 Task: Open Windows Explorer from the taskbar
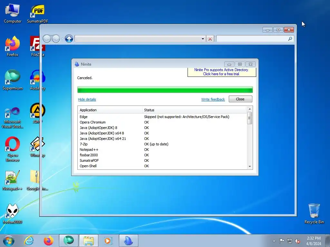(x=89, y=241)
